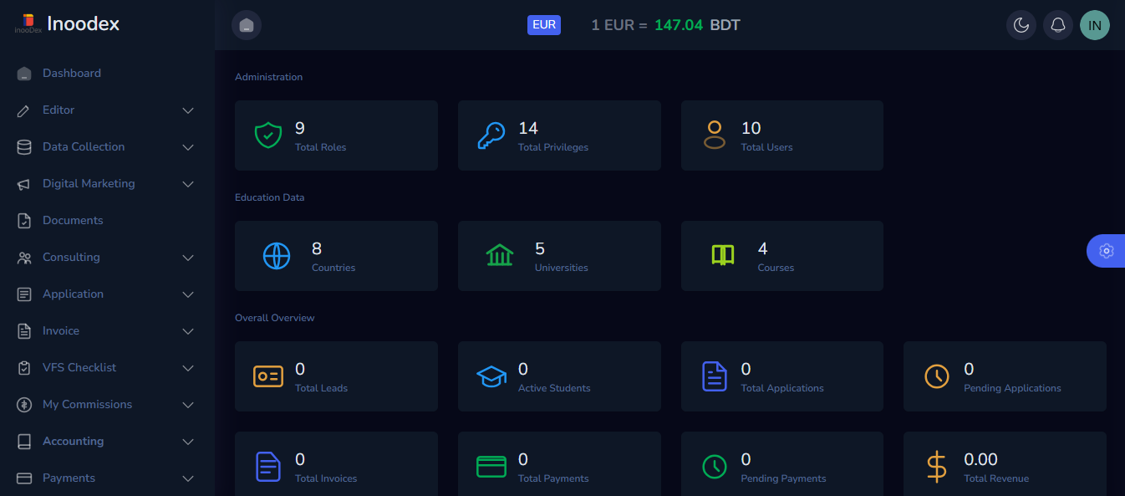Click the Inoodex logo link

(67, 24)
